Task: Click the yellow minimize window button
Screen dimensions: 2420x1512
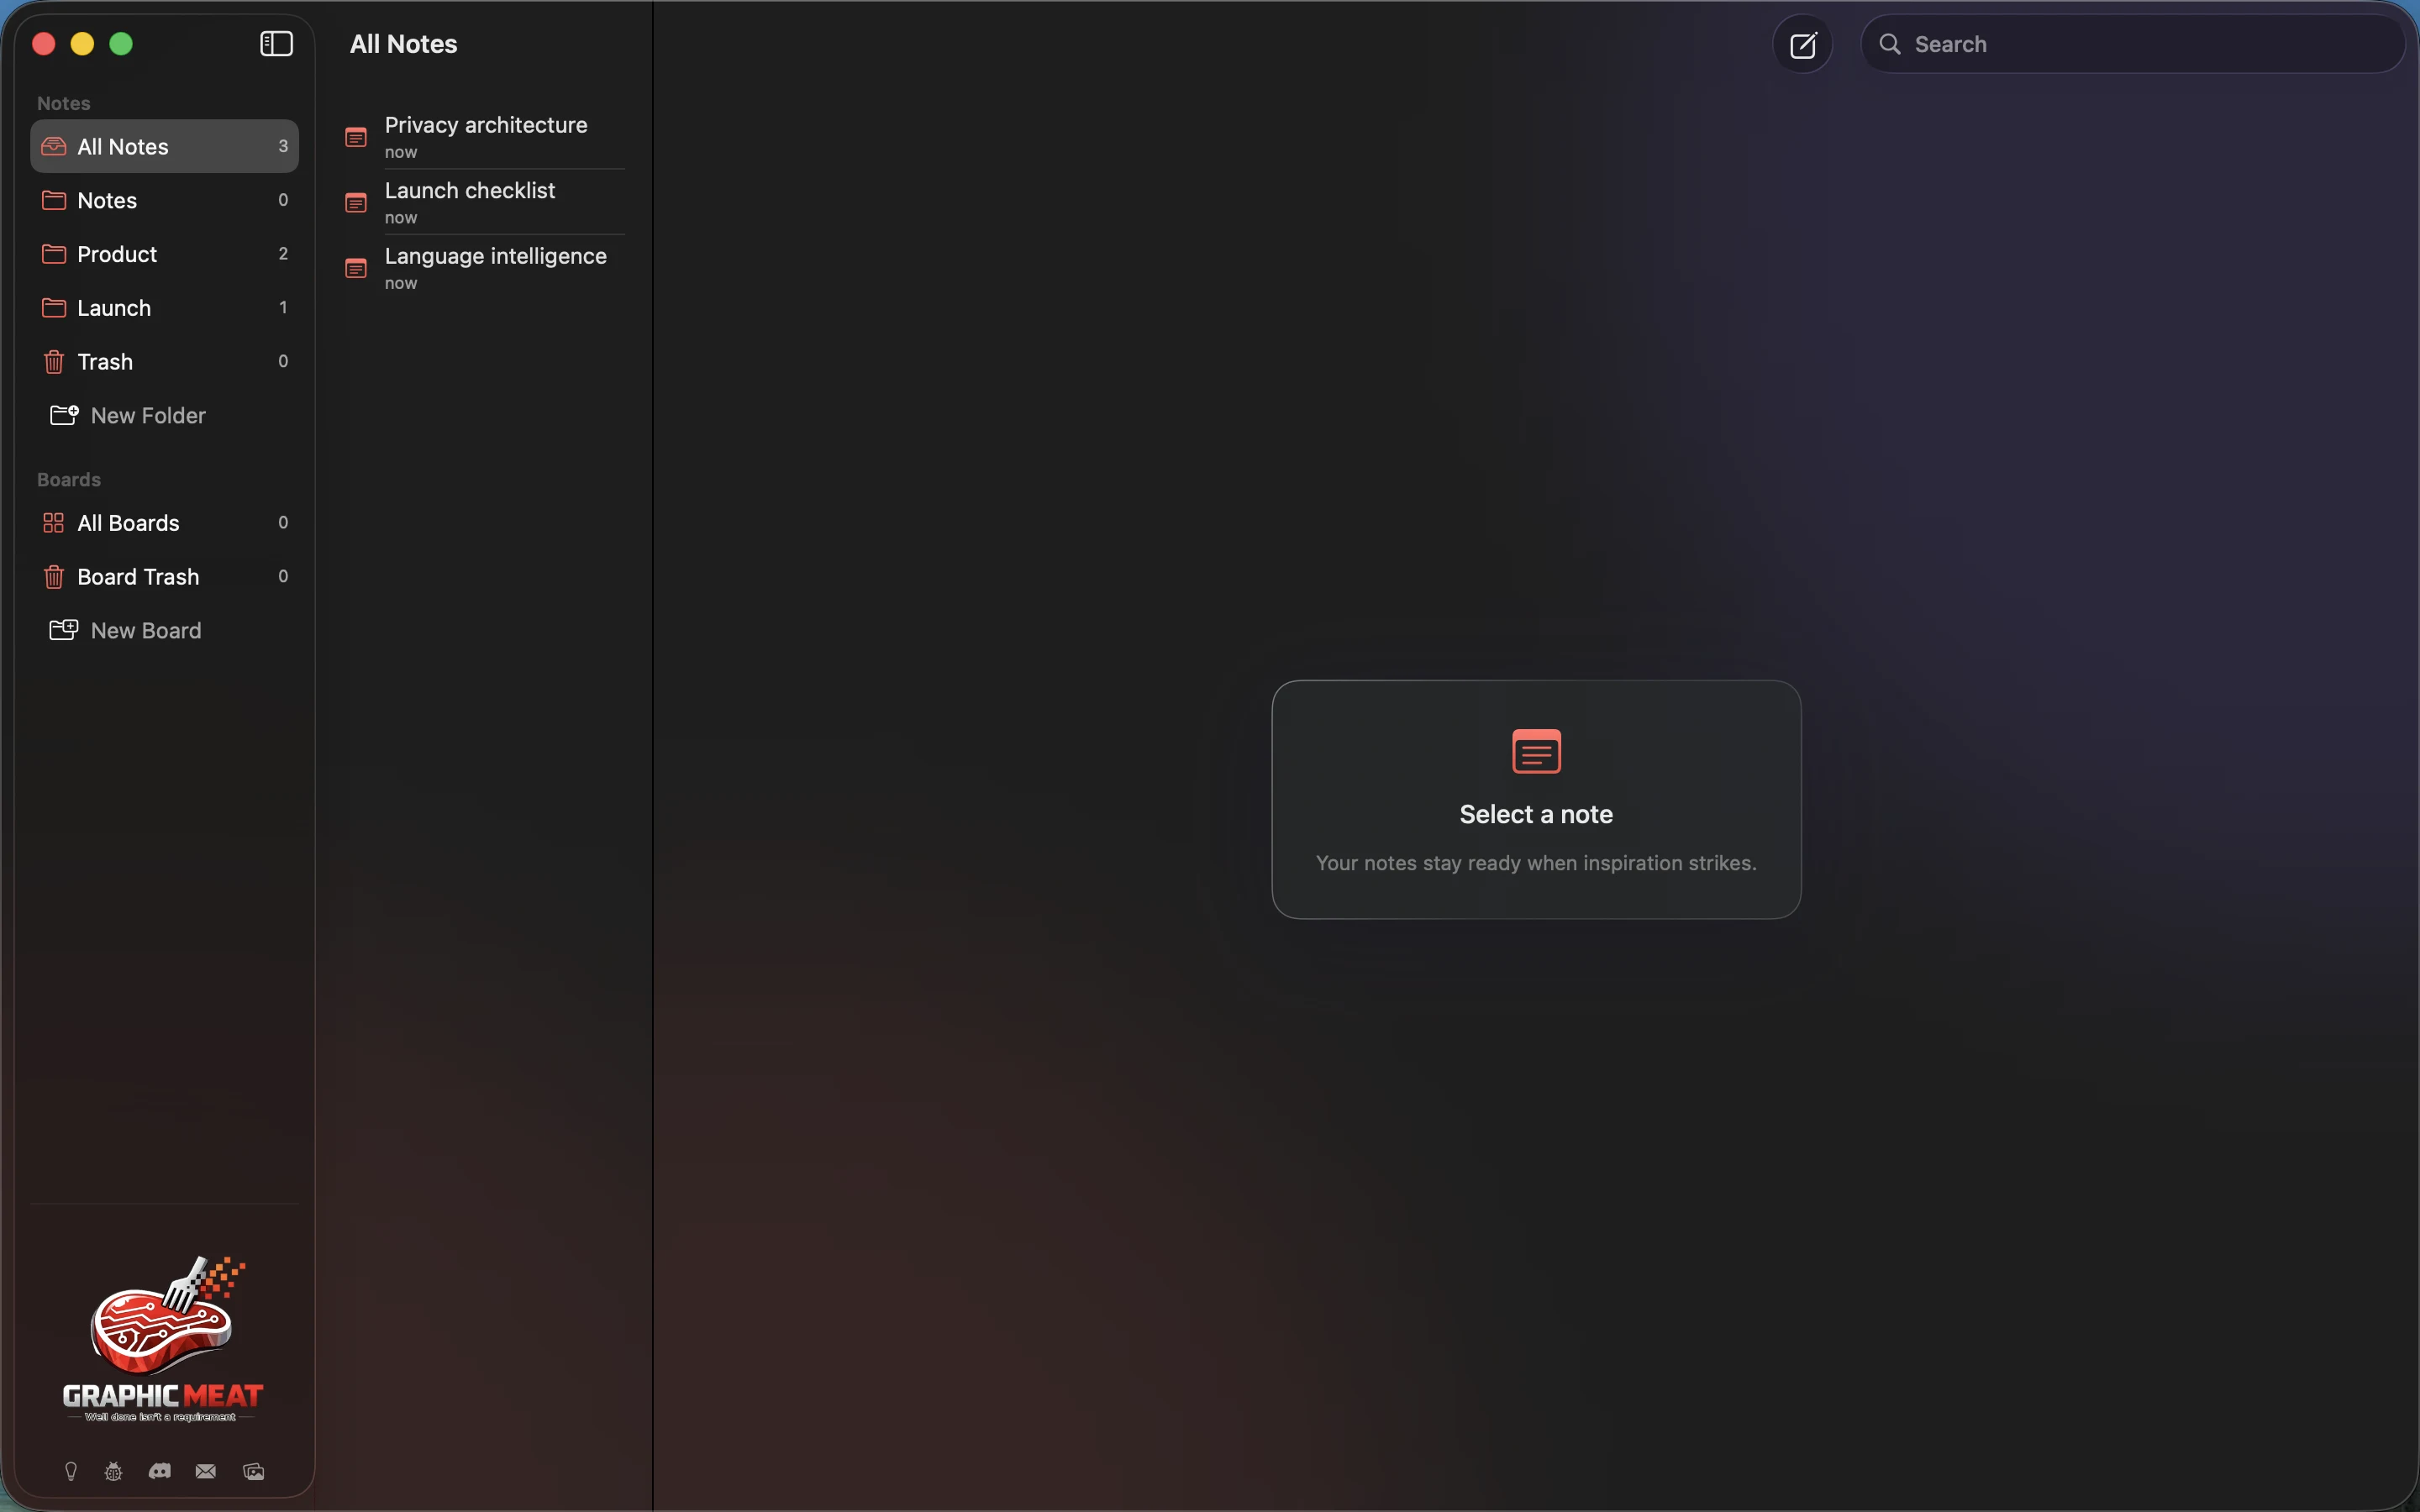Action: (x=82, y=44)
